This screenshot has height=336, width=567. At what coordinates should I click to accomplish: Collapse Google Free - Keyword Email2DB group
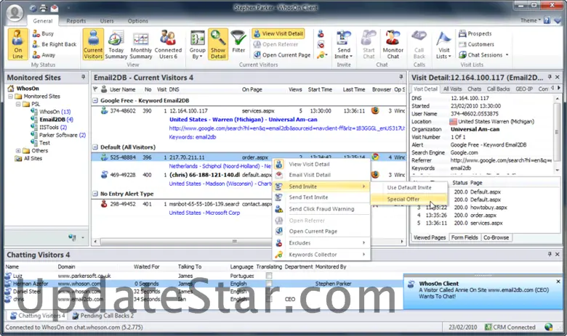point(95,101)
